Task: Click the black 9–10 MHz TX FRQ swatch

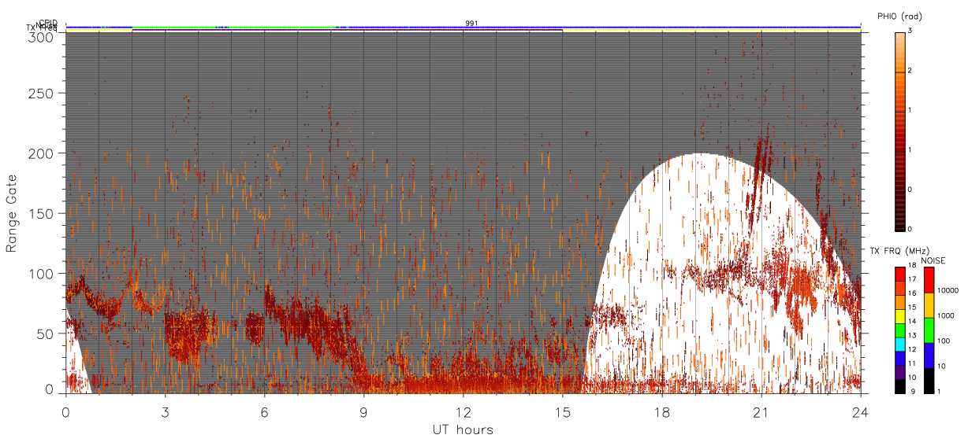Action: coord(899,386)
